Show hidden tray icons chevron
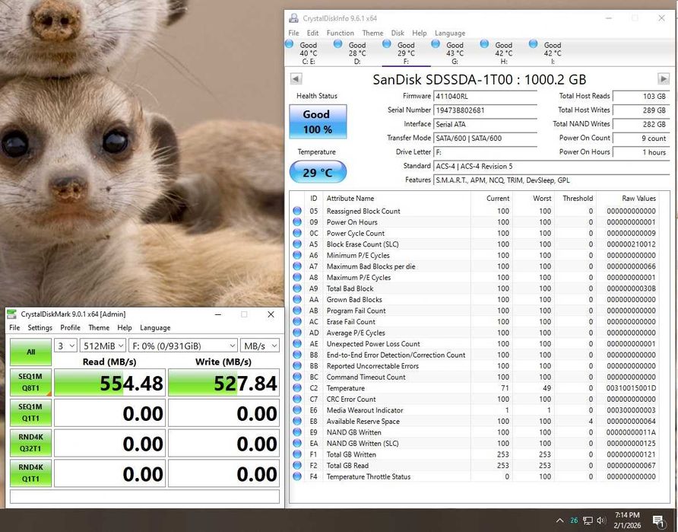 pyautogui.click(x=560, y=521)
